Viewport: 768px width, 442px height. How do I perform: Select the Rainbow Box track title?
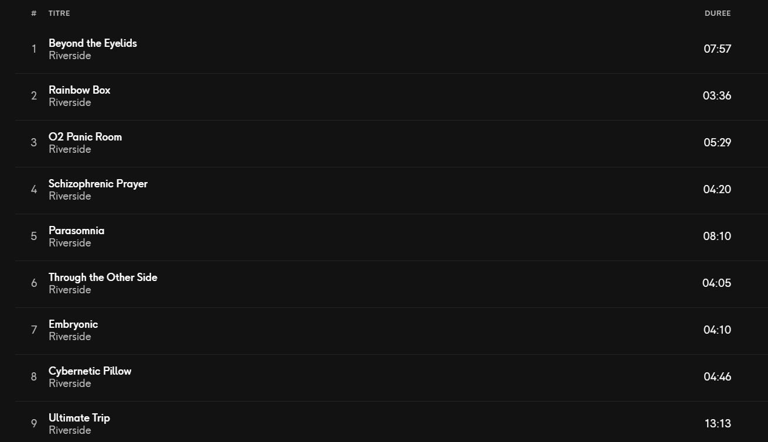[x=79, y=90]
